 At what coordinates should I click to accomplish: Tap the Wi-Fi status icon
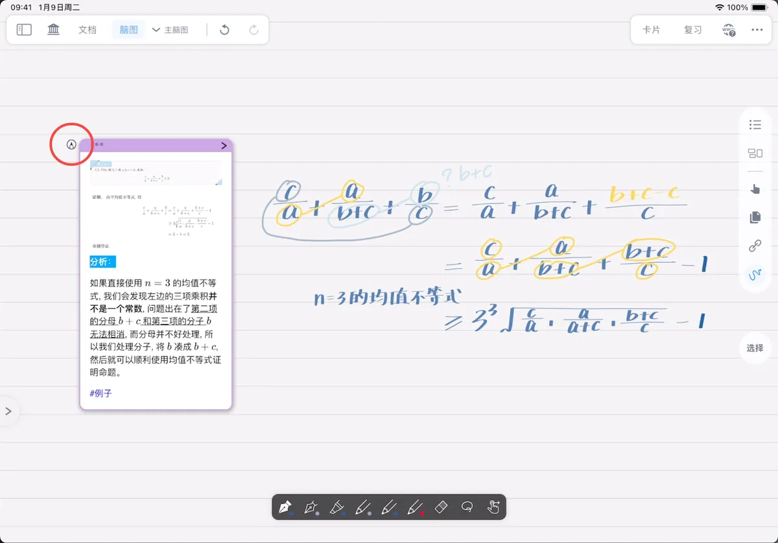(720, 7)
